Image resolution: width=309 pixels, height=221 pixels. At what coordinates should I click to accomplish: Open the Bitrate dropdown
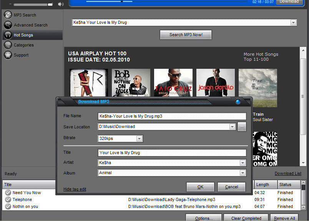click(x=140, y=139)
